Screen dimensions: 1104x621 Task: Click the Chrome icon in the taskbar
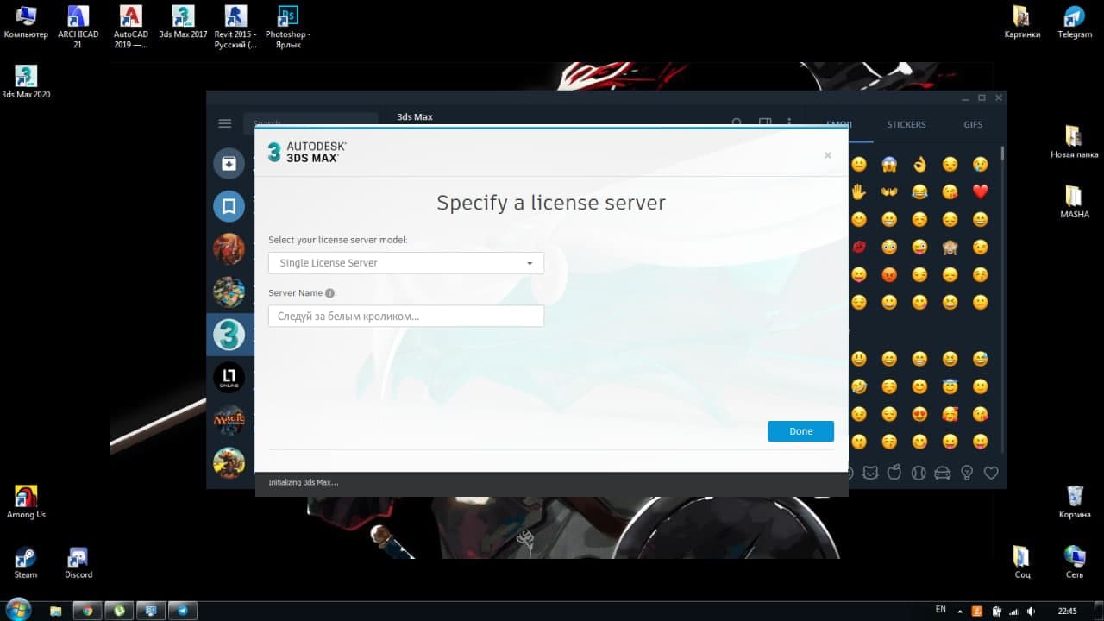pyautogui.click(x=86, y=611)
